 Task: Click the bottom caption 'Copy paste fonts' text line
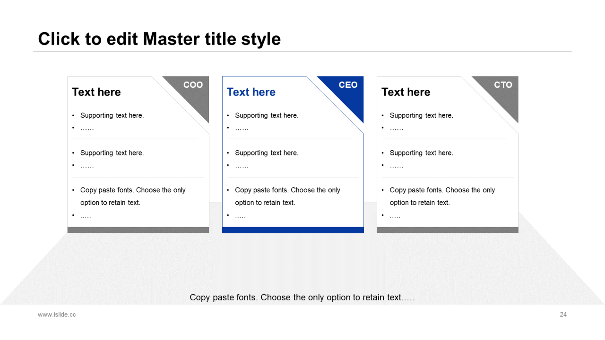click(x=302, y=297)
